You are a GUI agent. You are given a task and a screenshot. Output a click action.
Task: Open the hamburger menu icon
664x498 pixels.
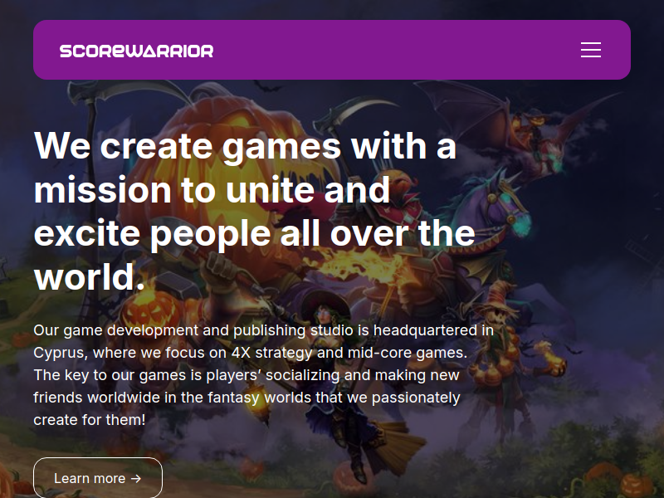(591, 50)
